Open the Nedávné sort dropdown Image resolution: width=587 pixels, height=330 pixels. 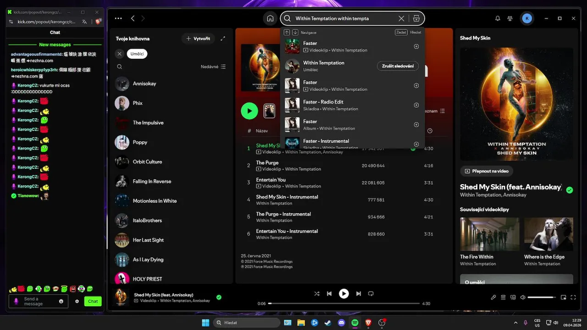click(x=213, y=66)
